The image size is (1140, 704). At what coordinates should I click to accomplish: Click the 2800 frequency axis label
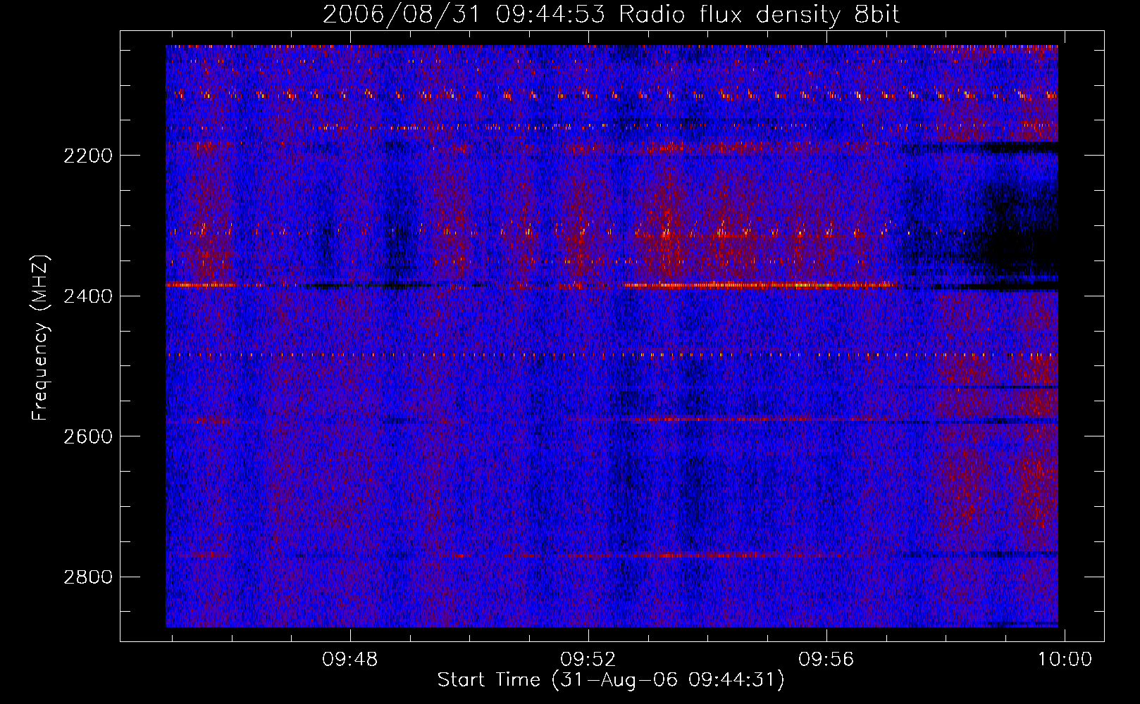click(x=88, y=577)
